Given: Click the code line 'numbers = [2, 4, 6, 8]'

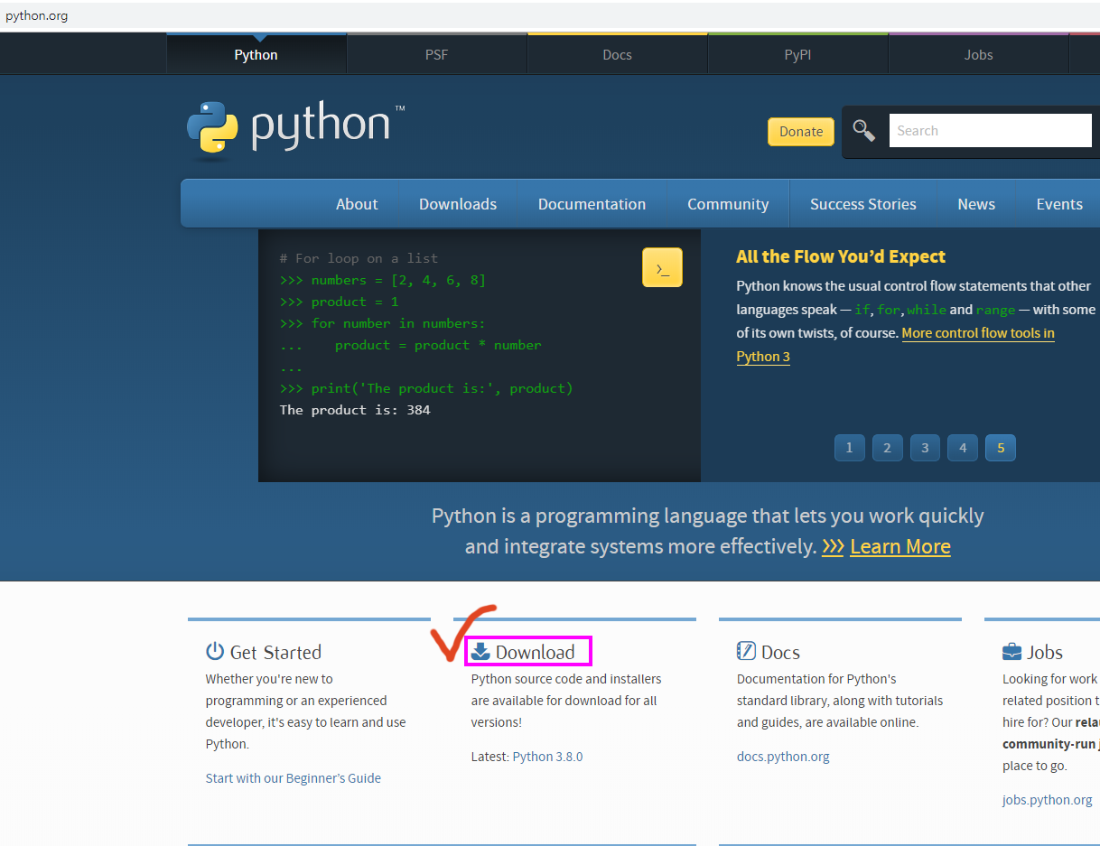Looking at the screenshot, I should 398,280.
